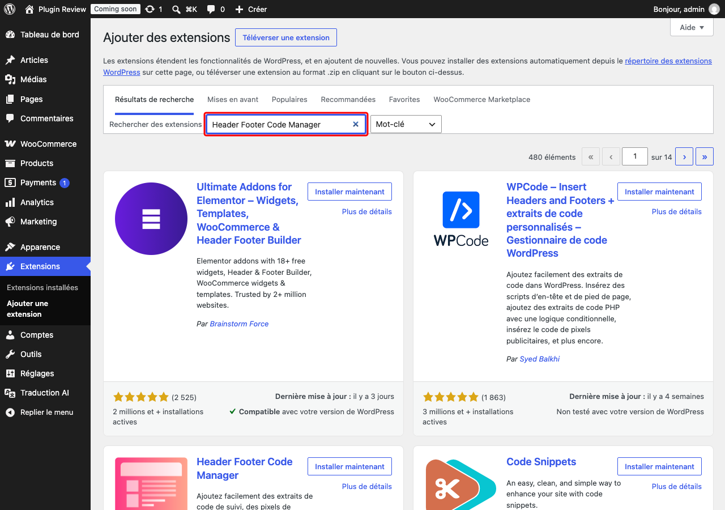Open Plus de détails for Code Snippets
Image resolution: width=725 pixels, height=510 pixels.
click(677, 486)
